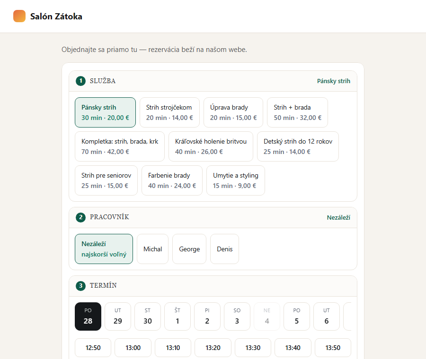Choose Tuesday the 6th date
The image size is (426, 359).
pos(327,316)
